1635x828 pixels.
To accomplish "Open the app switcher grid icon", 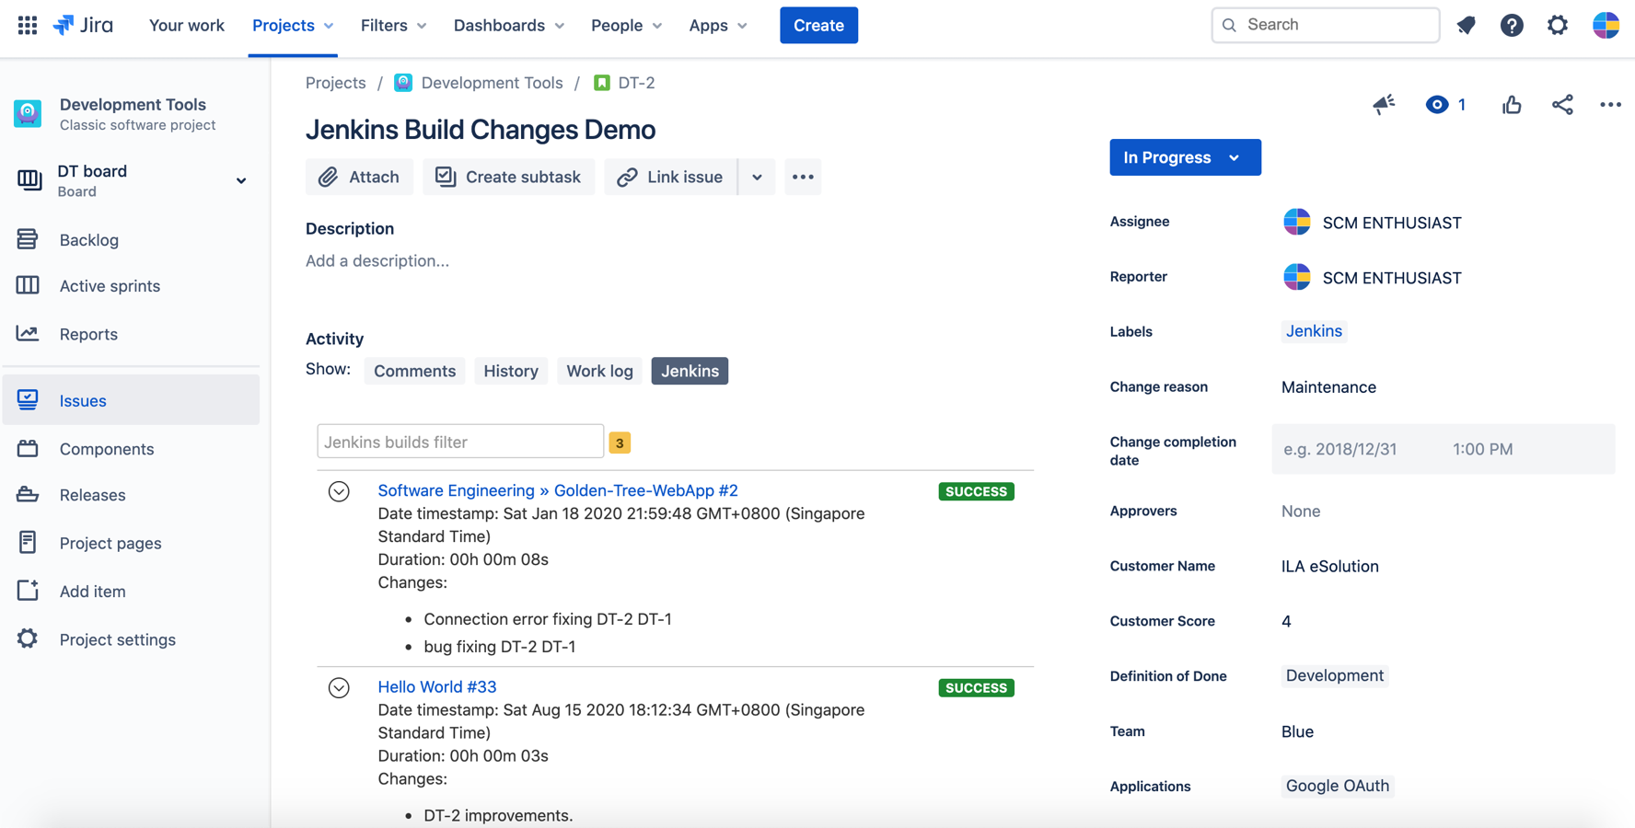I will pos(28,25).
